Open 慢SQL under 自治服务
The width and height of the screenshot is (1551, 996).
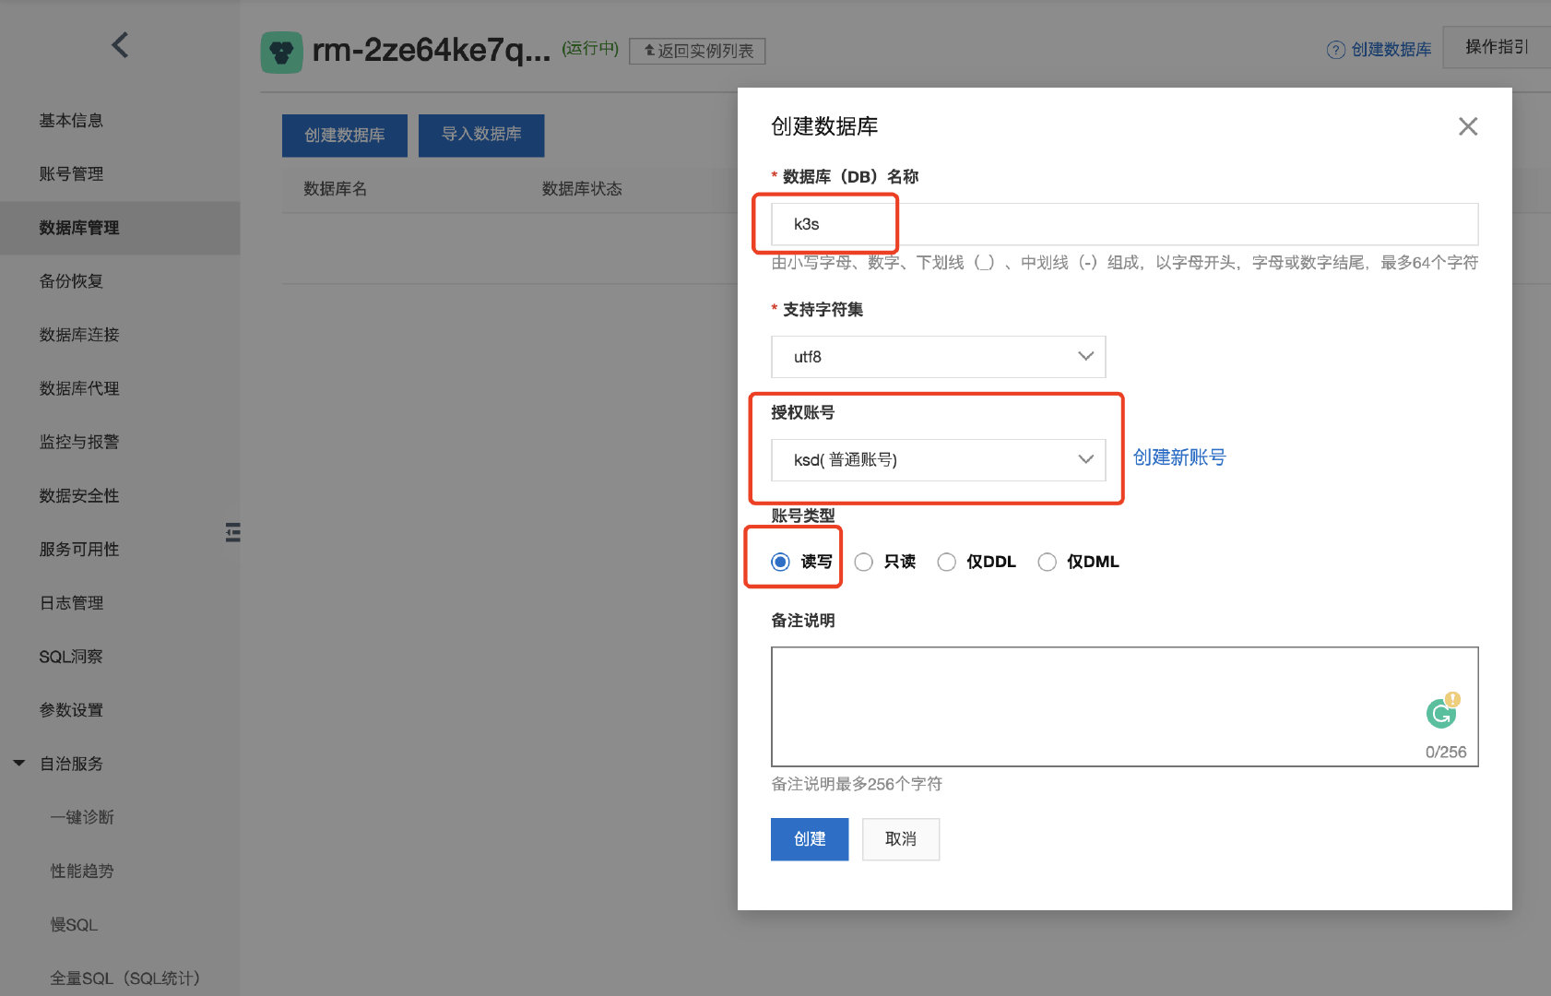(x=74, y=924)
